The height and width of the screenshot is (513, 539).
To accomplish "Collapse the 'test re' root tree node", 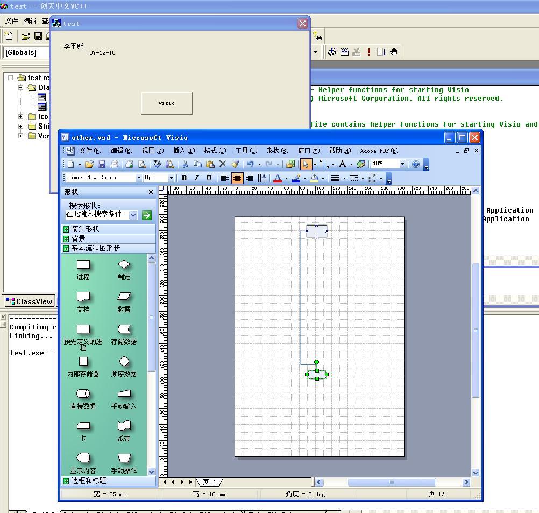I will [x=11, y=78].
